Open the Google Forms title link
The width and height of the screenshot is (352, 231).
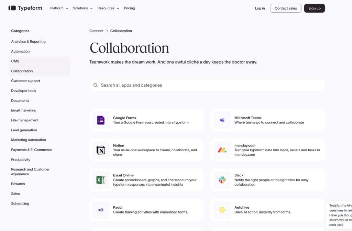pos(124,118)
